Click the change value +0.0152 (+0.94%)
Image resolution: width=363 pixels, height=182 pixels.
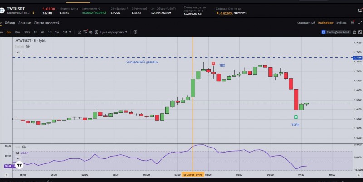click(x=94, y=13)
